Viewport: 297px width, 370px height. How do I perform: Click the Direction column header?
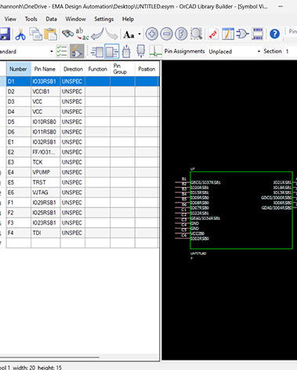pos(73,69)
